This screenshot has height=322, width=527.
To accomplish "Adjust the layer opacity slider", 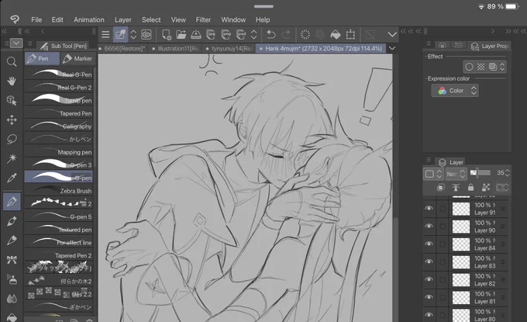I will (480, 173).
